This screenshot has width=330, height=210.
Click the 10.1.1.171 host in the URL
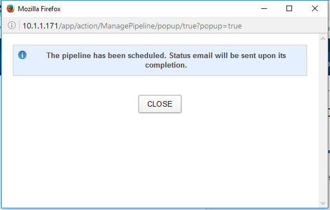[x=40, y=26]
